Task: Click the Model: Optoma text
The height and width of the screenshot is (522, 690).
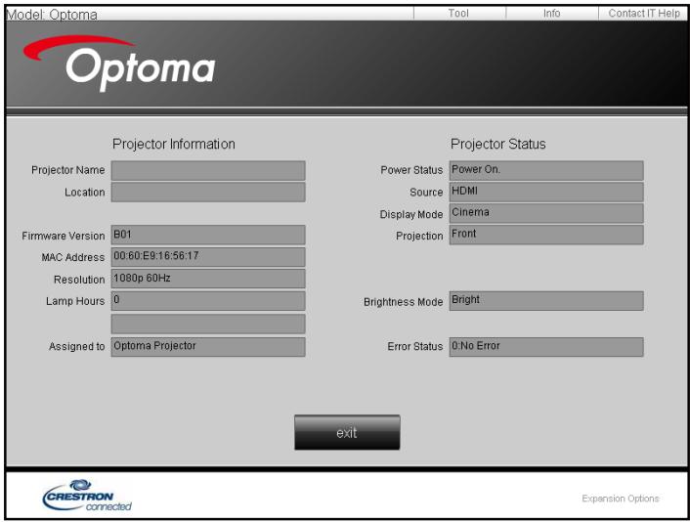Action: click(x=52, y=15)
